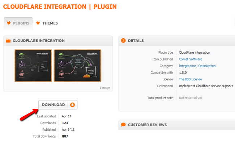
Task: Click the 'Total downloads' label
Action: click(44, 136)
